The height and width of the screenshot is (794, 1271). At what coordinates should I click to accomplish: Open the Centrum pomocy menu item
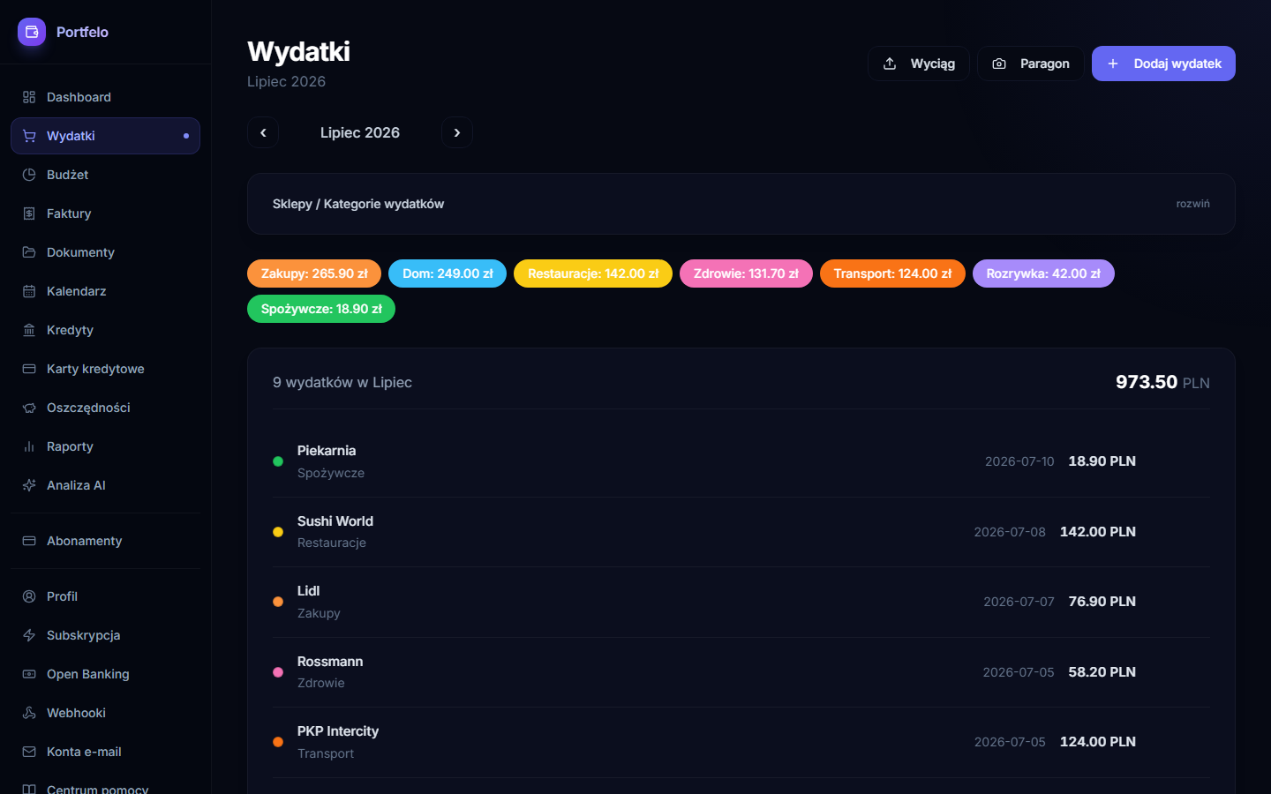[105, 785]
